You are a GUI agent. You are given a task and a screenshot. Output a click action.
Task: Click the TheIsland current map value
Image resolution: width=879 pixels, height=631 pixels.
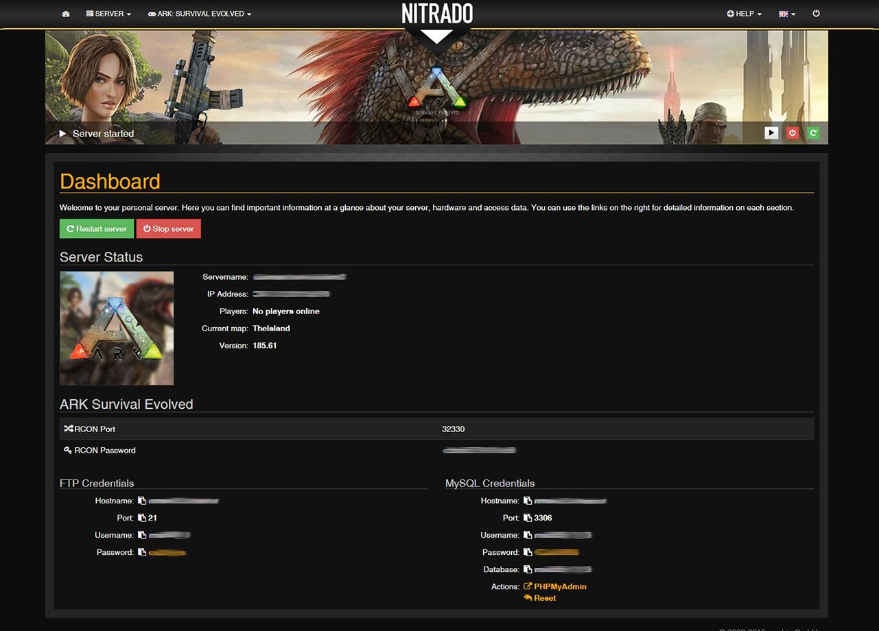pyautogui.click(x=272, y=329)
